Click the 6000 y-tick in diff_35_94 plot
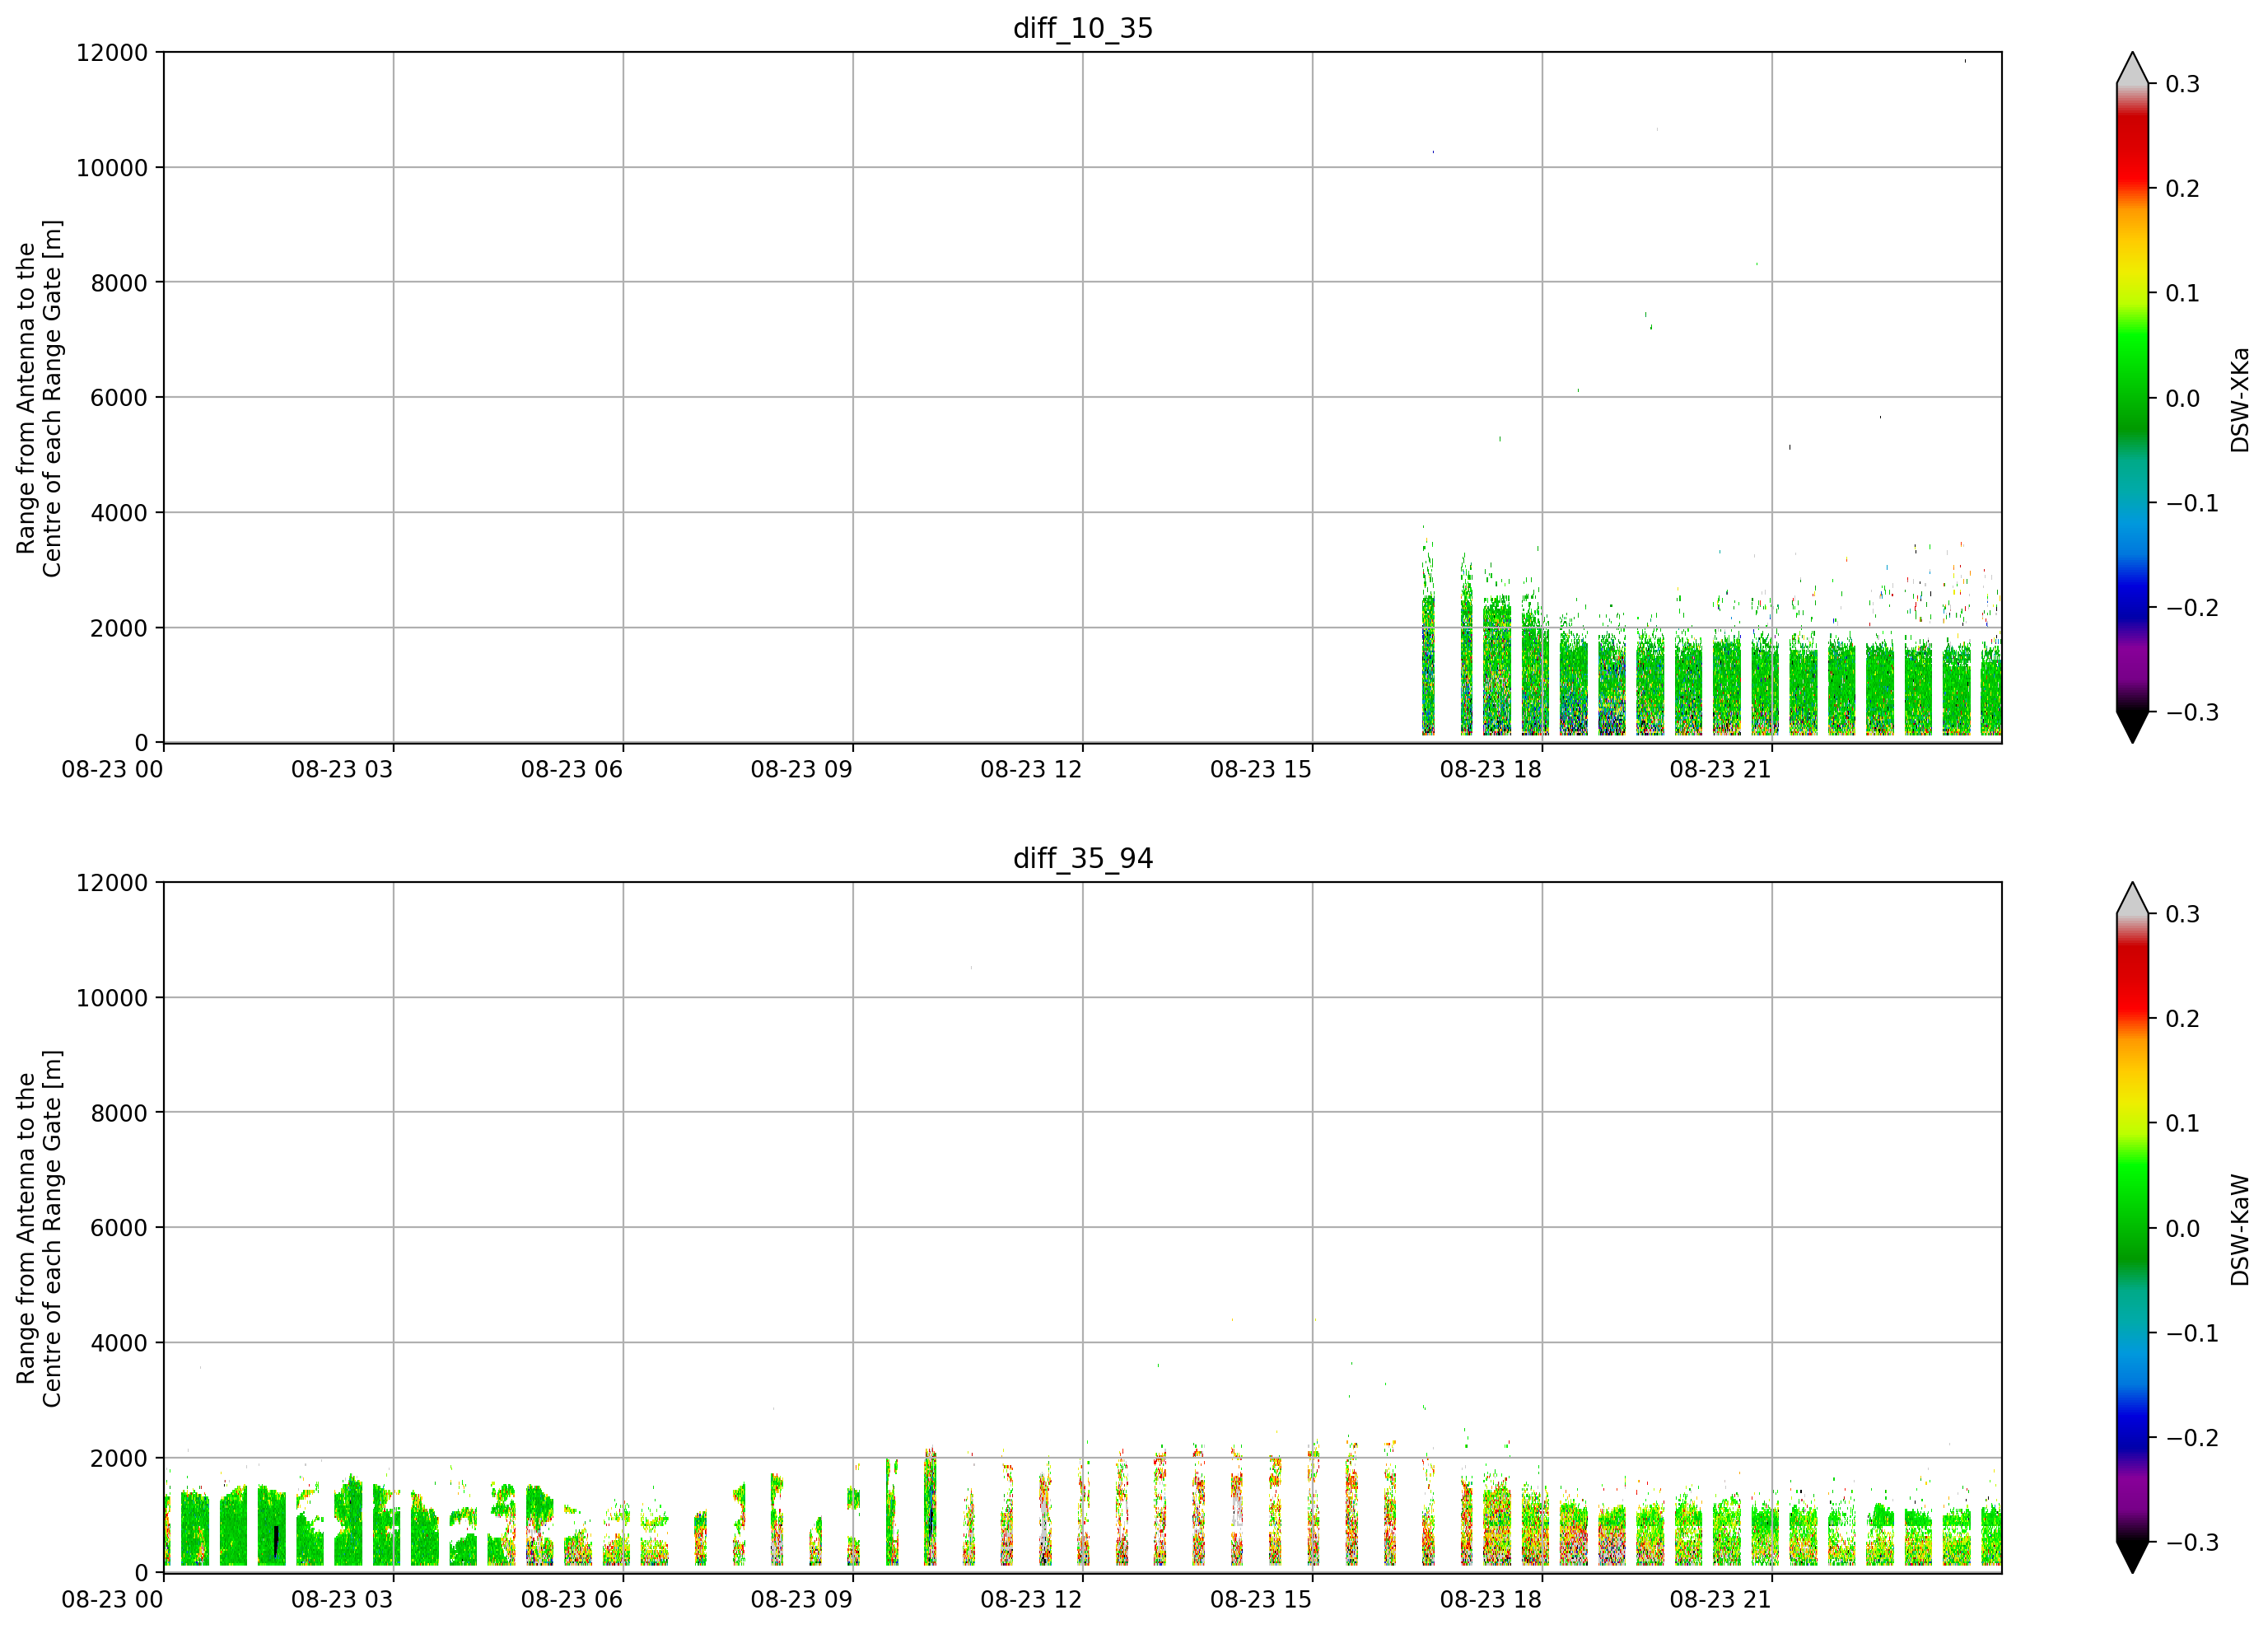 click(x=119, y=1228)
